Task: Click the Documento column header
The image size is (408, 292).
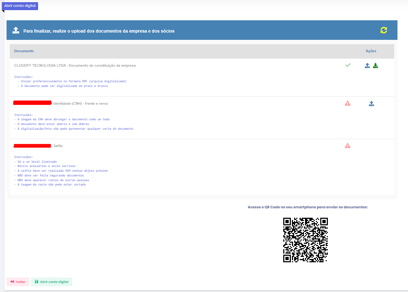Action: (x=24, y=51)
